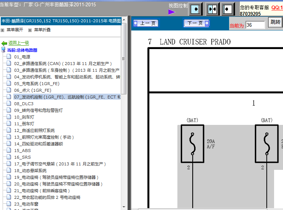
Task: Open 17_电子调节空气悬架 entry
Action: pyautogui.click(x=60, y=164)
